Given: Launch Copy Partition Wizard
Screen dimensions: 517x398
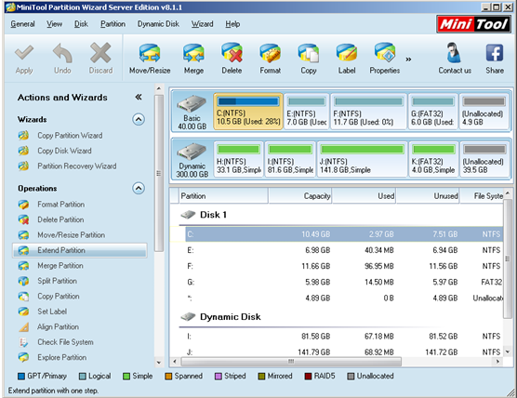Looking at the screenshot, I should coord(70,136).
